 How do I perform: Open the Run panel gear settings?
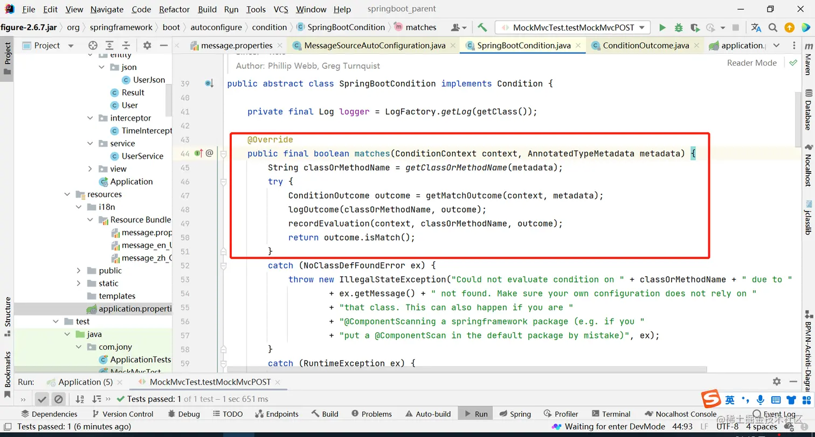(777, 382)
